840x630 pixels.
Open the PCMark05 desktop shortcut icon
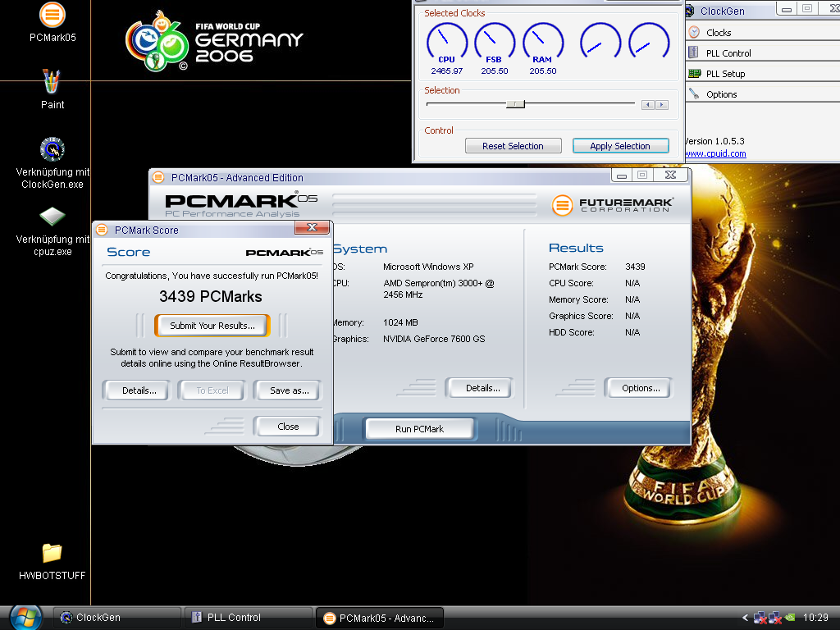click(52, 14)
